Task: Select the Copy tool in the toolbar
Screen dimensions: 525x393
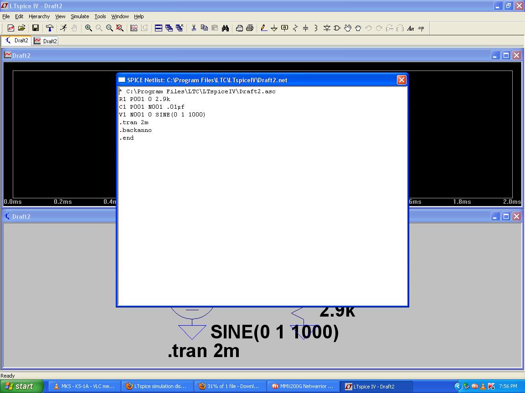Action: (204, 28)
